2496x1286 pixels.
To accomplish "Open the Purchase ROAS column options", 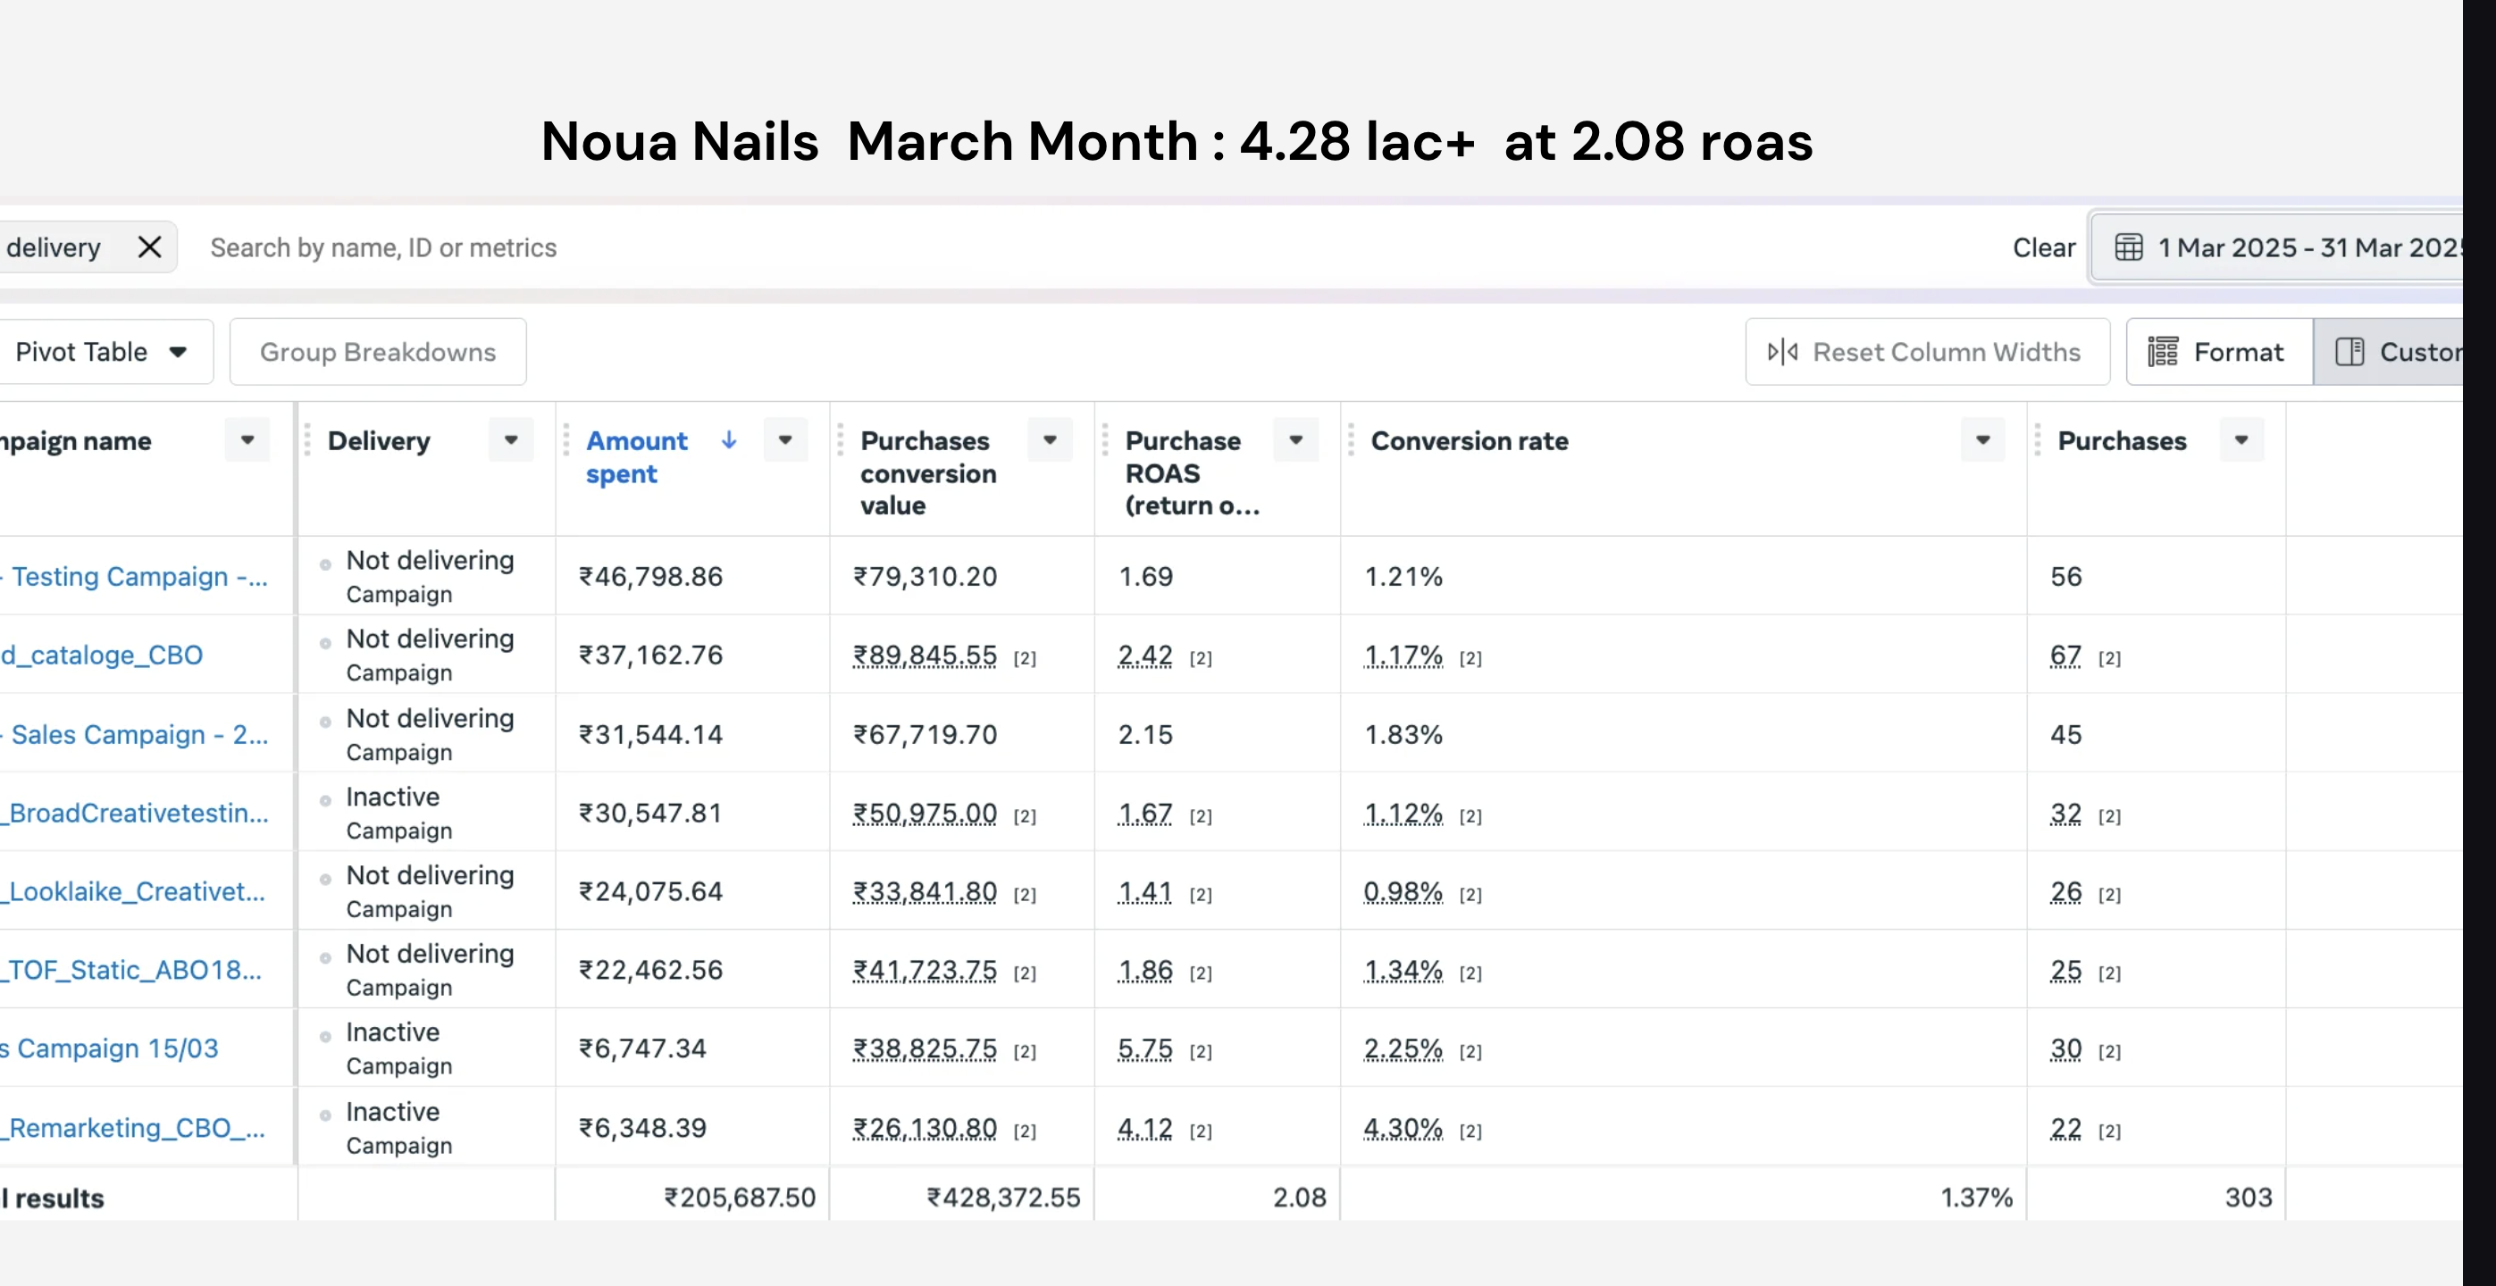I will 1295,439.
